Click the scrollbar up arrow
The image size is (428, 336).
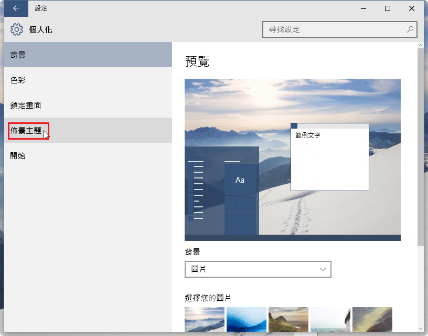coord(420,45)
